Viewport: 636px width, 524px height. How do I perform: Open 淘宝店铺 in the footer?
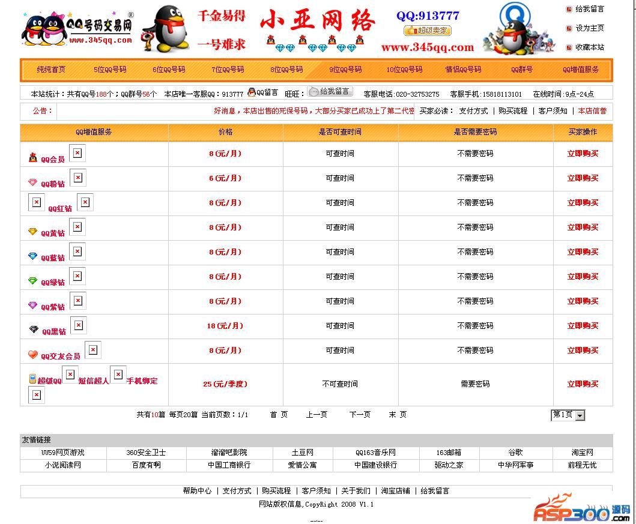point(395,491)
